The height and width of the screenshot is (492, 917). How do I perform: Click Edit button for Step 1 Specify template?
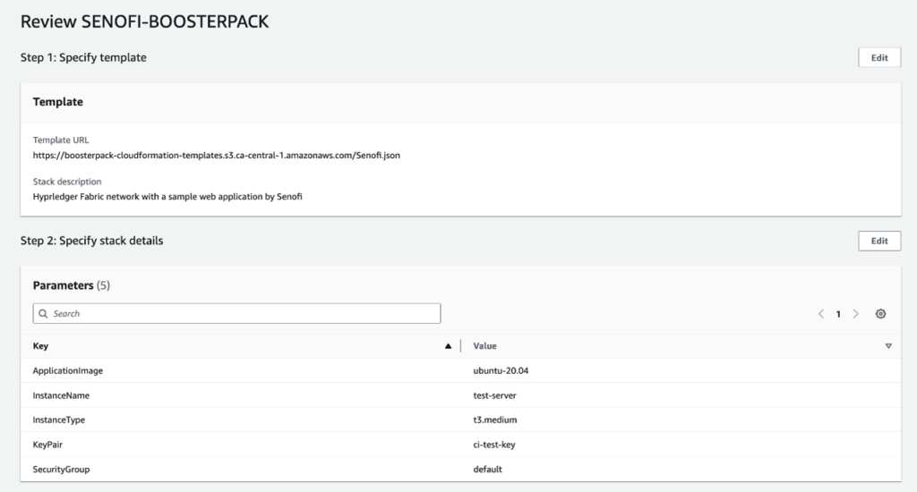(879, 57)
